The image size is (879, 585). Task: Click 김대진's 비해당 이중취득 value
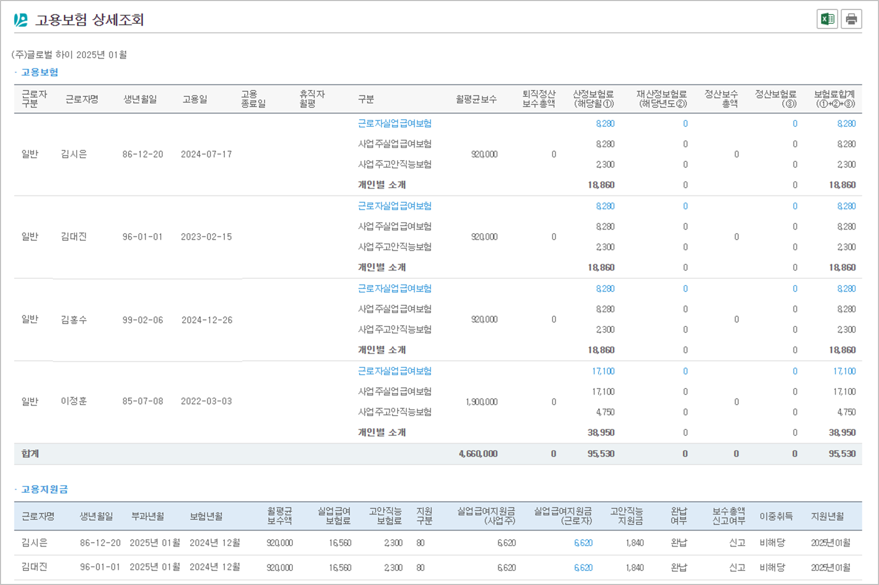point(772,567)
